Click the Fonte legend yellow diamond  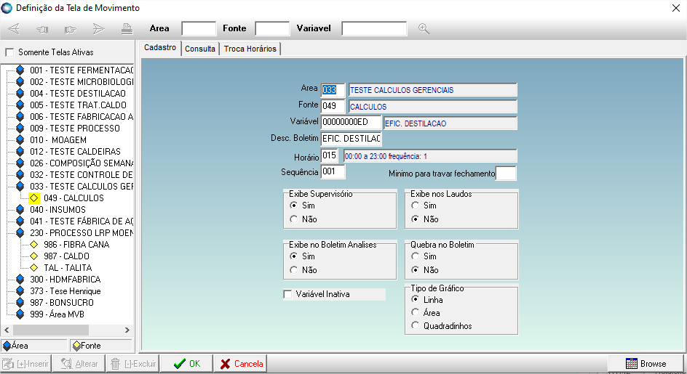[76, 346]
